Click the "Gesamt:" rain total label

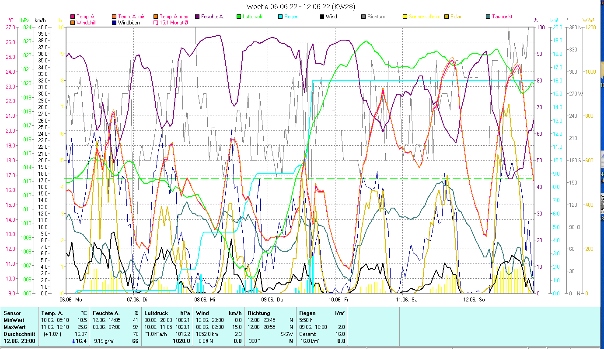(x=308, y=334)
